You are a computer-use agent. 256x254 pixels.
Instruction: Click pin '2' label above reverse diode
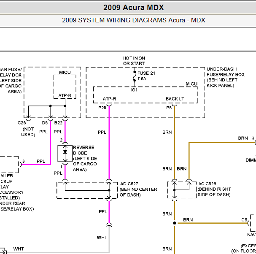[x=61, y=140]
